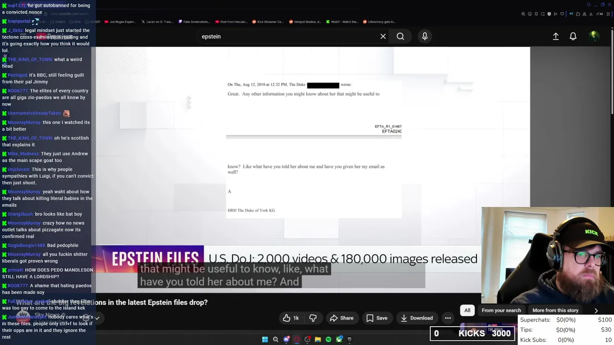Click chat username Pezisgod
614x345 pixels.
[x=17, y=75]
